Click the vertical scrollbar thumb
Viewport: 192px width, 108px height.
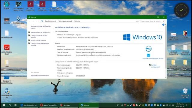point(166,47)
